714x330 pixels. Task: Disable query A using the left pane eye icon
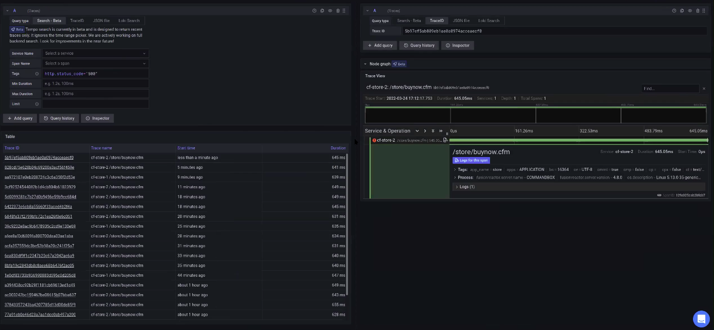click(330, 10)
